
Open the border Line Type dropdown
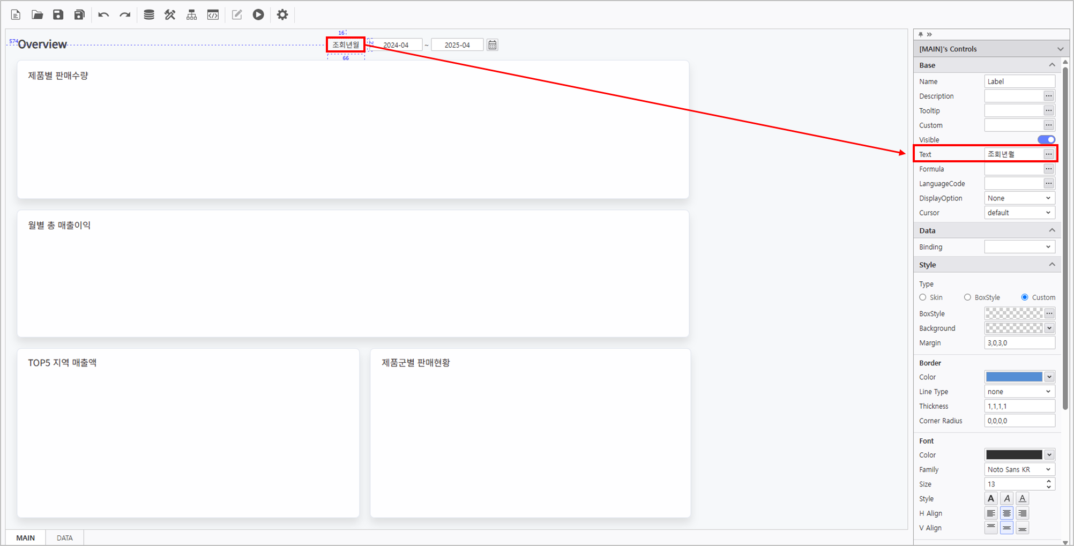click(1020, 392)
